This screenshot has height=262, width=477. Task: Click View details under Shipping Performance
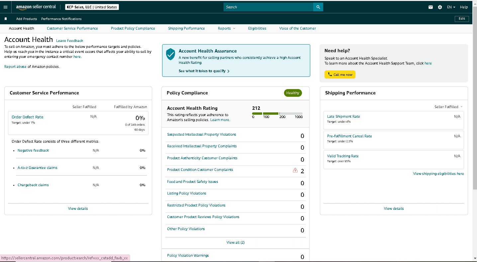pos(394,208)
